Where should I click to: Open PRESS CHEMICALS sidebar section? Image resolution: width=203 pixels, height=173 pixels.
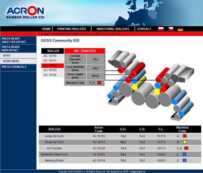[18, 67]
